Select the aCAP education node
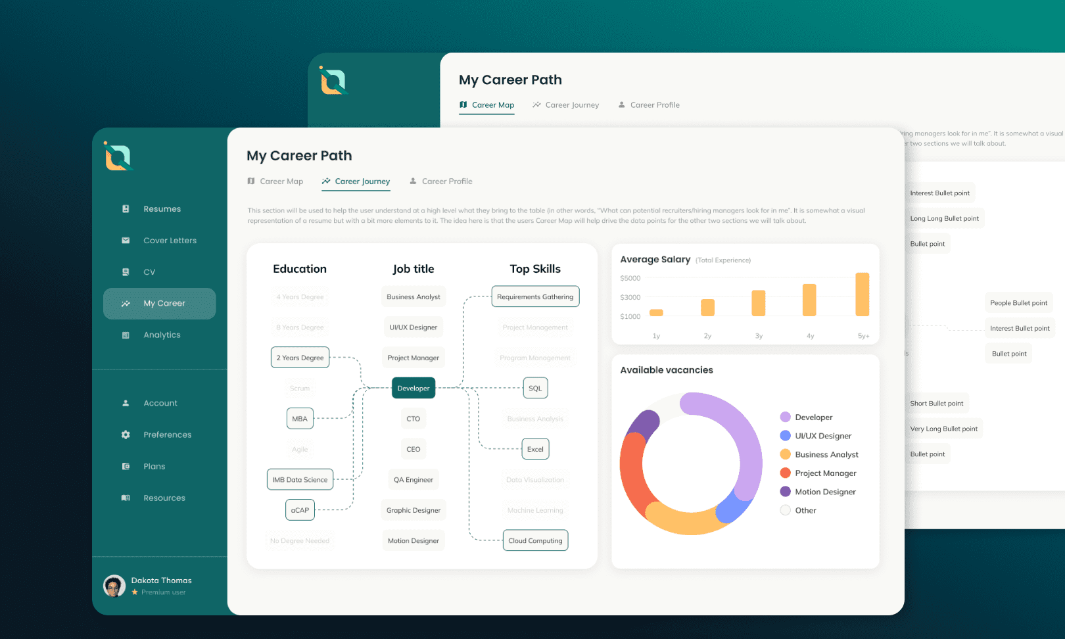Viewport: 1065px width, 639px height. point(300,510)
